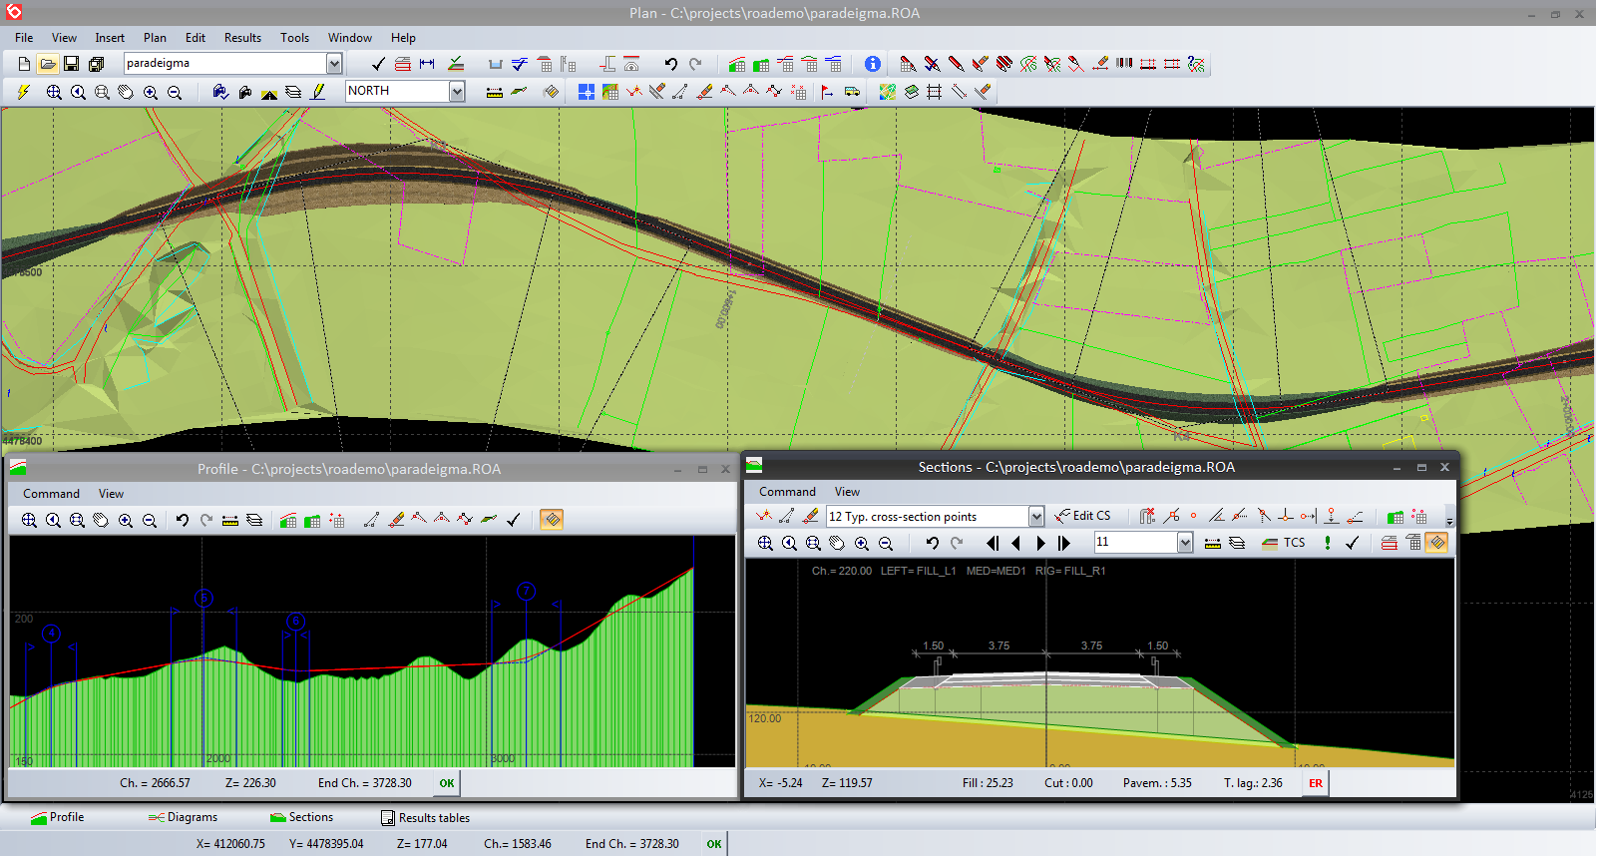This screenshot has width=1598, height=856.
Task: Click the Edit CS button
Action: 1083,516
